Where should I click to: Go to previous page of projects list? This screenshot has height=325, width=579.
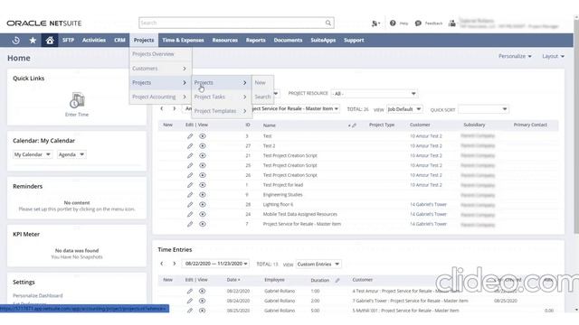[162, 108]
